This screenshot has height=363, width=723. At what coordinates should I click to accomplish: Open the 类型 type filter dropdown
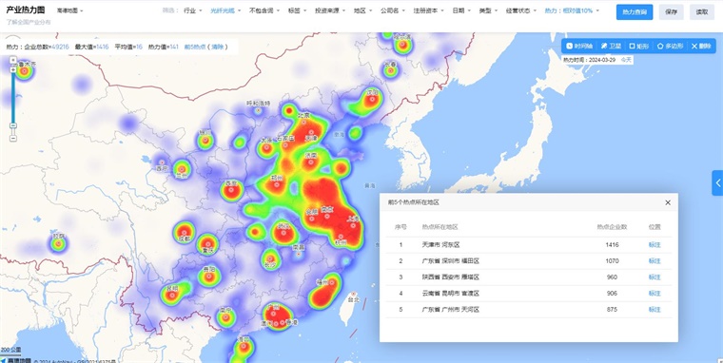pos(488,10)
